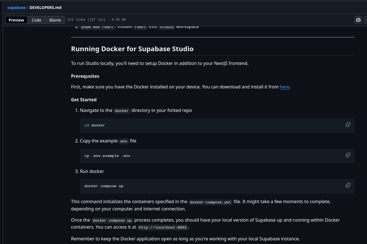Open the Blame view tab
Image resolution: width=367 pixels, height=244 pixels.
pos(55,20)
